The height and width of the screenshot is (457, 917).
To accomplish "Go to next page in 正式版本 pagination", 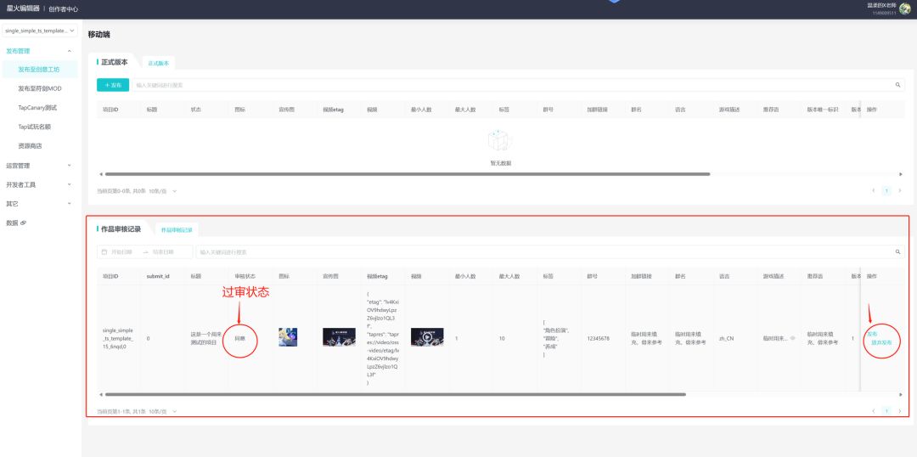I will click(x=899, y=191).
